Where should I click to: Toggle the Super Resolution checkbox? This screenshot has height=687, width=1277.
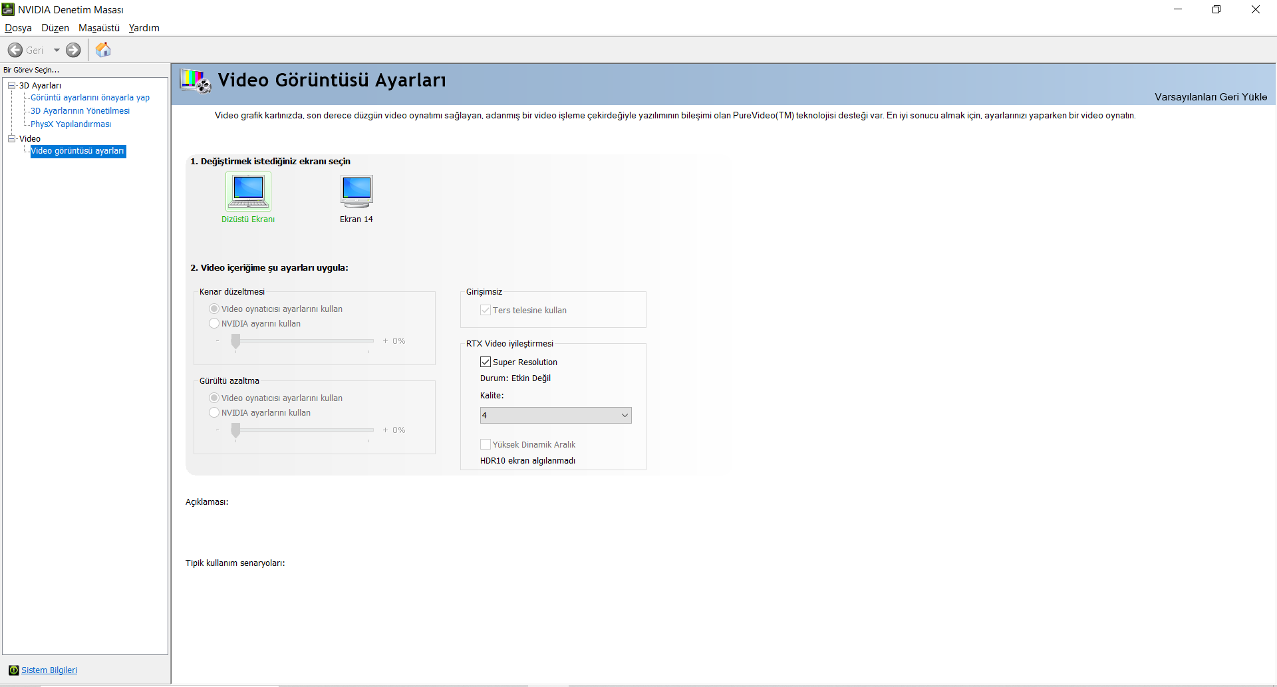tap(486, 362)
